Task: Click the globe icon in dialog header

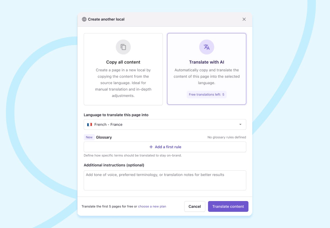Action: 84,19
